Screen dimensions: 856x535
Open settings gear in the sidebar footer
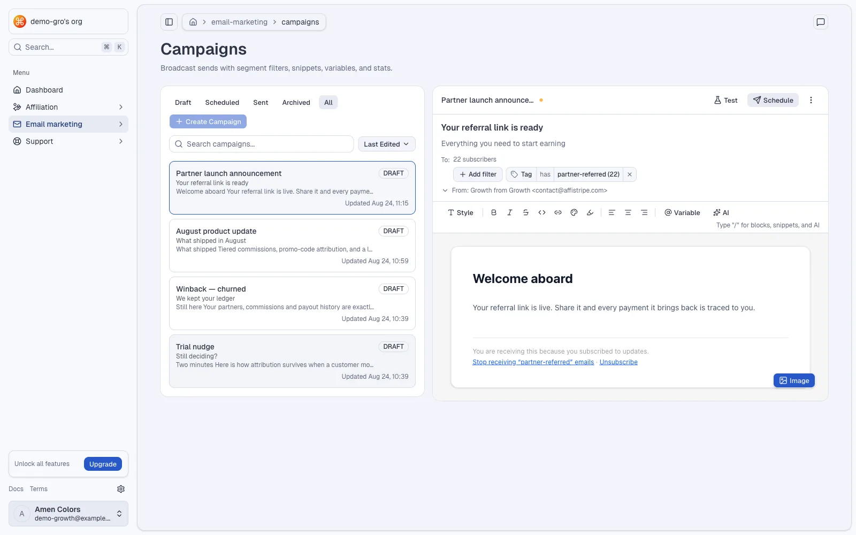click(x=121, y=489)
